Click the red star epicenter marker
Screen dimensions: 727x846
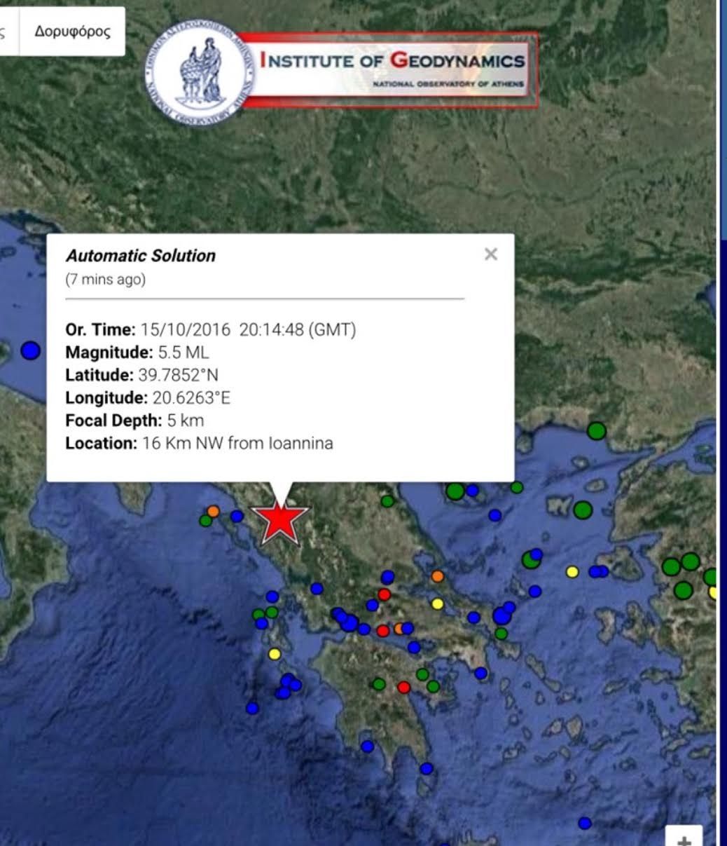tap(280, 521)
